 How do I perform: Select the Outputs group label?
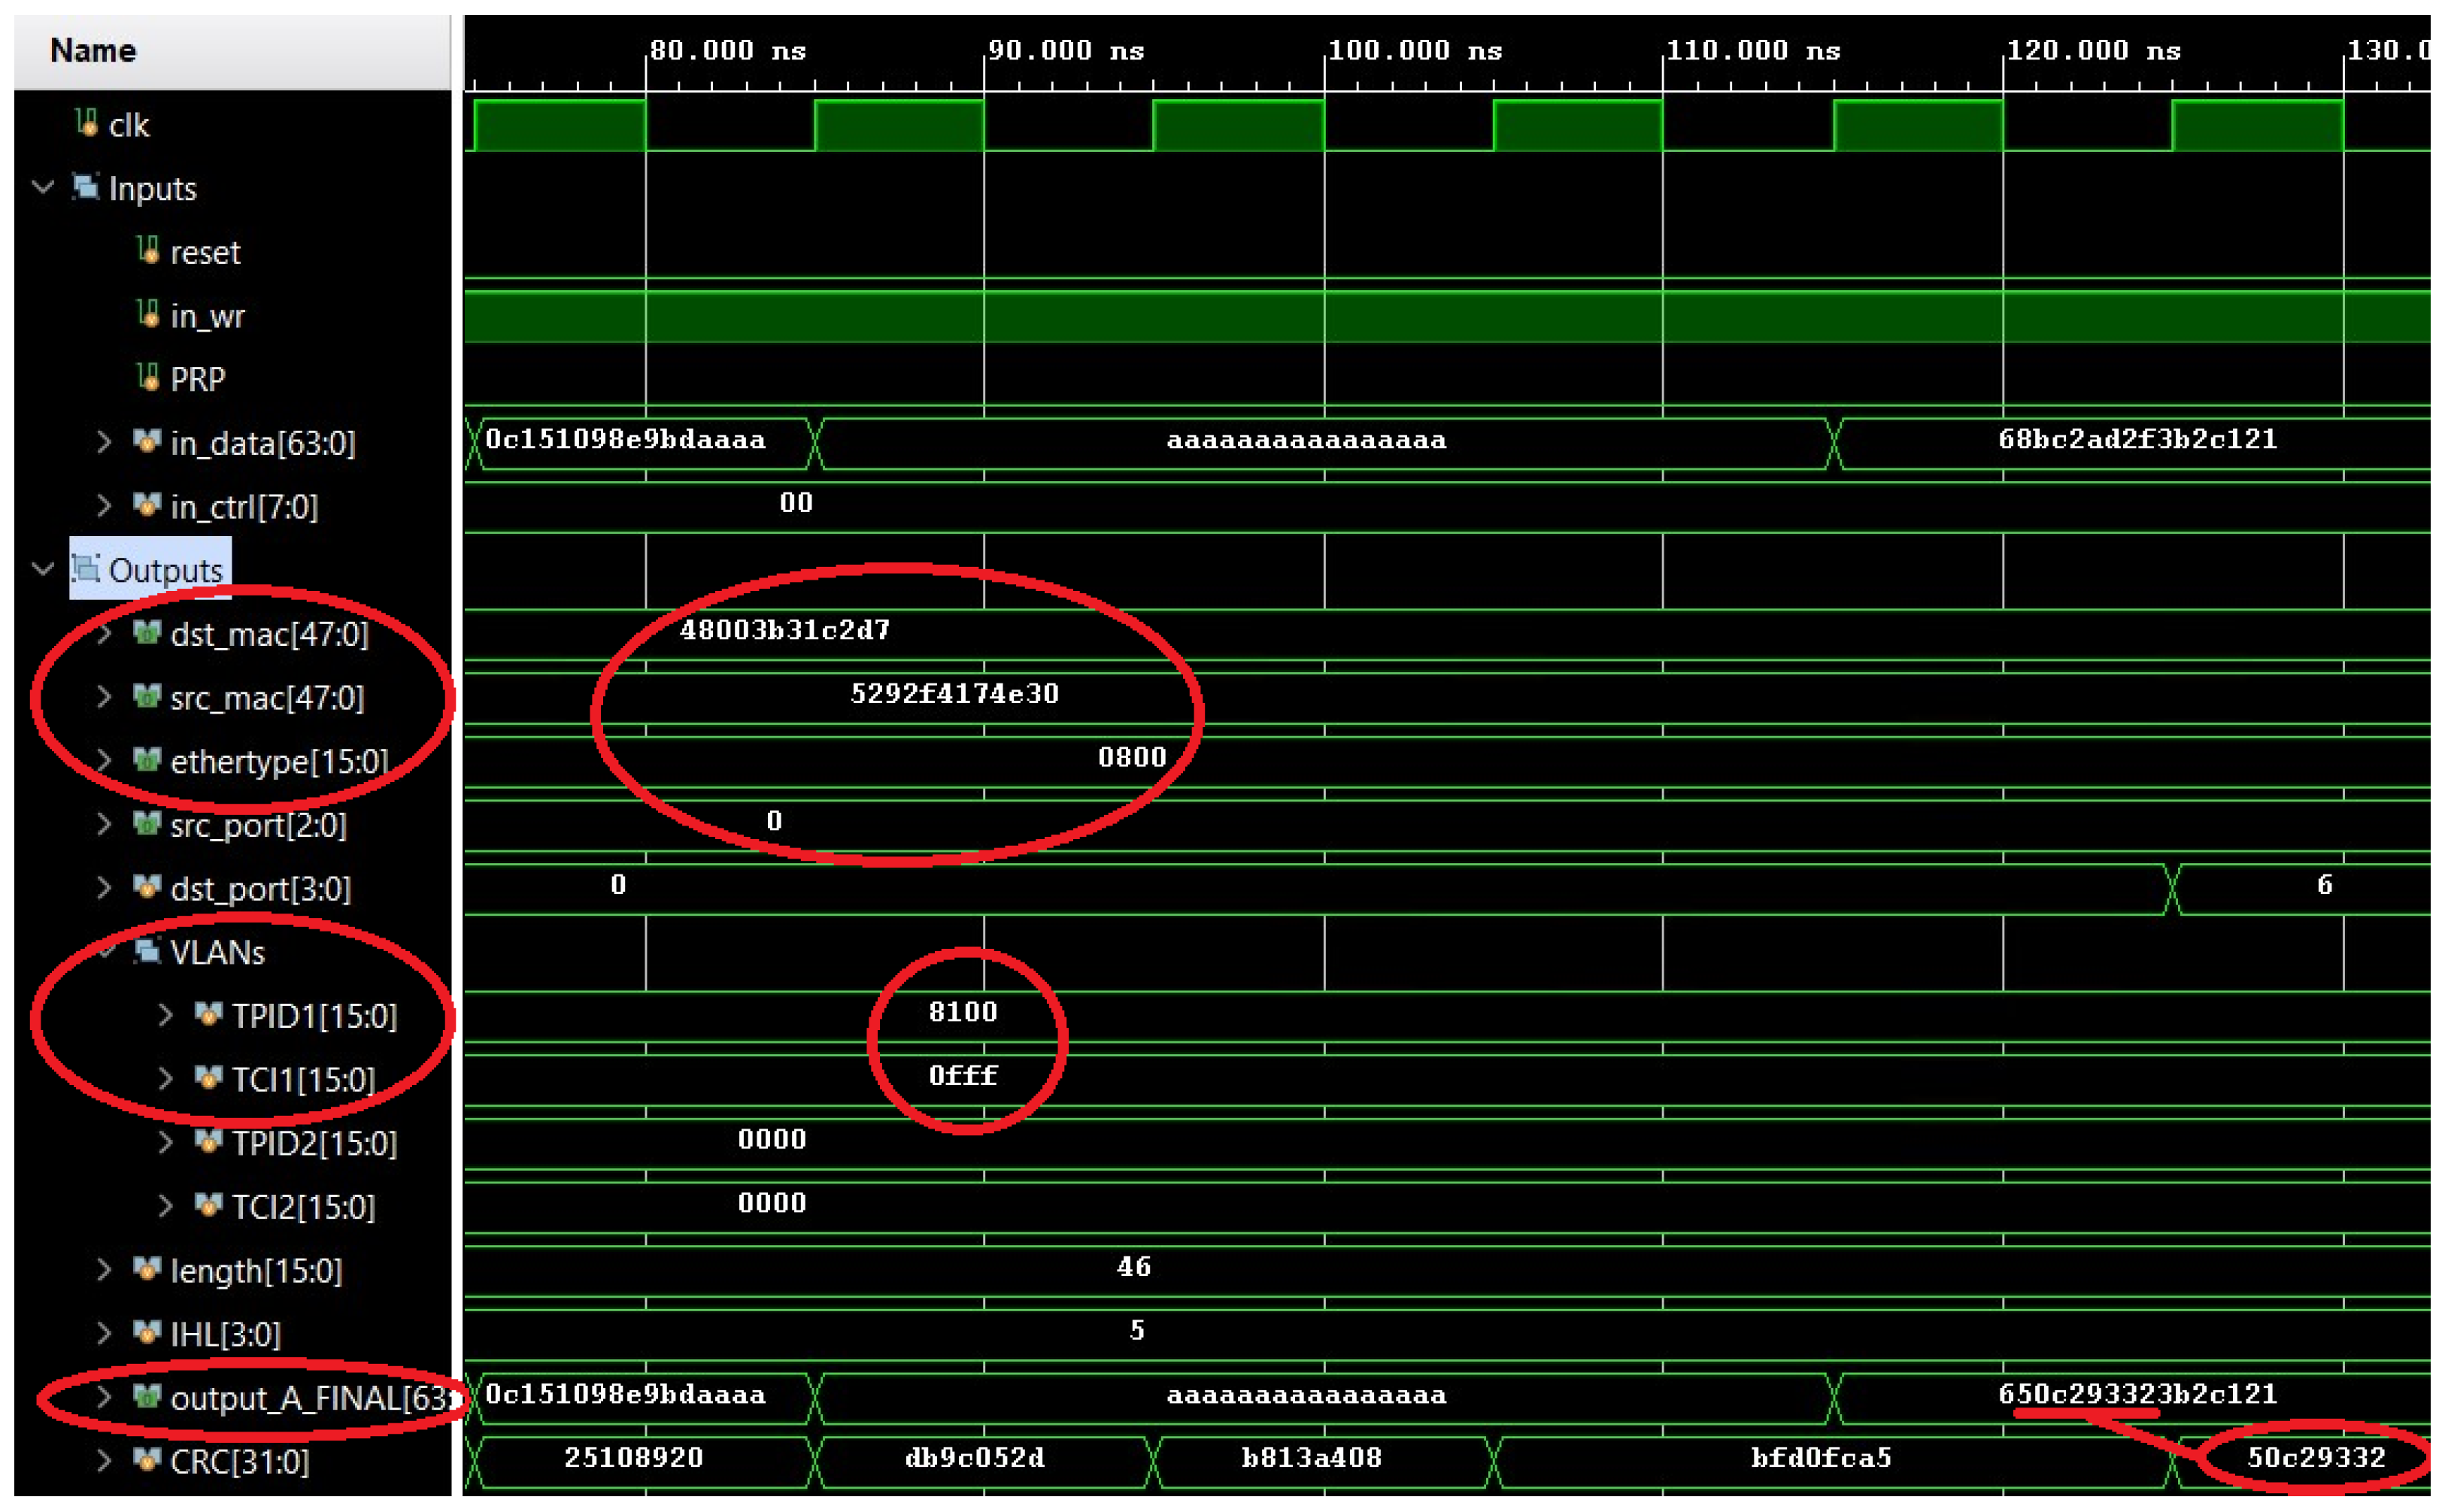166,570
